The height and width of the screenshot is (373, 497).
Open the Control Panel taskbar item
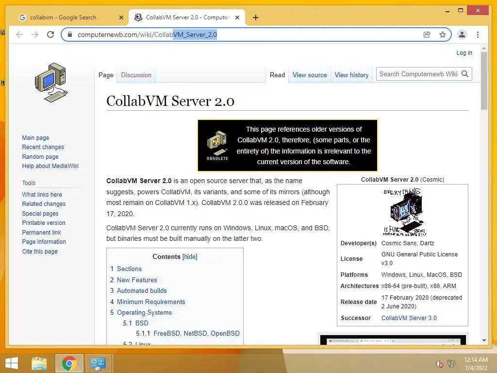(x=98, y=363)
